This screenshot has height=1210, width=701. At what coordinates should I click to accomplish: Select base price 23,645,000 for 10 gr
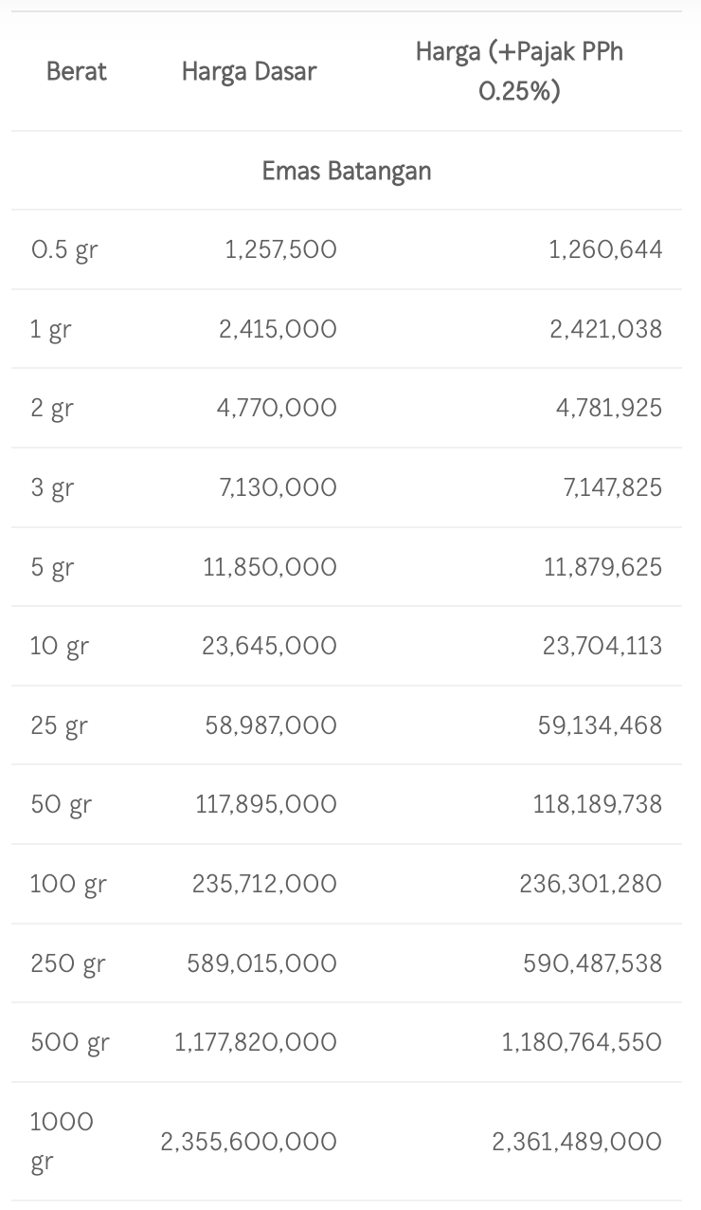269,646
